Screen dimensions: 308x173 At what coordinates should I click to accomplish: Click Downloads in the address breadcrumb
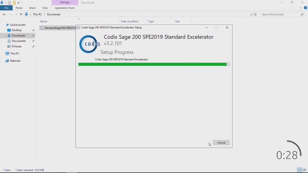pyautogui.click(x=54, y=14)
